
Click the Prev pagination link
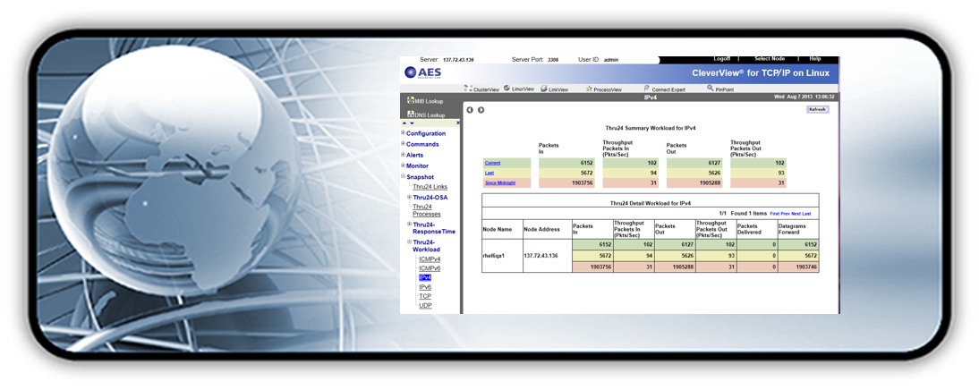point(786,214)
